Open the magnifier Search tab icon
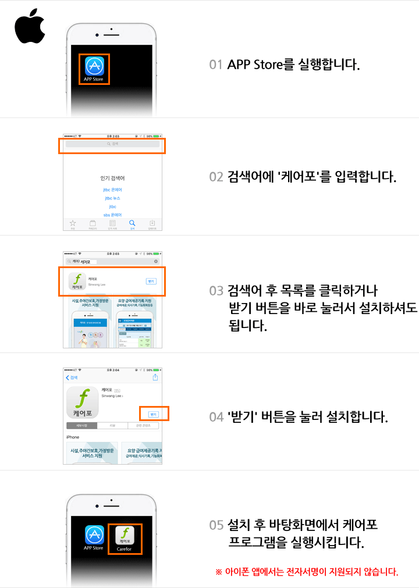Screen dimensions: 419x588 [x=132, y=223]
